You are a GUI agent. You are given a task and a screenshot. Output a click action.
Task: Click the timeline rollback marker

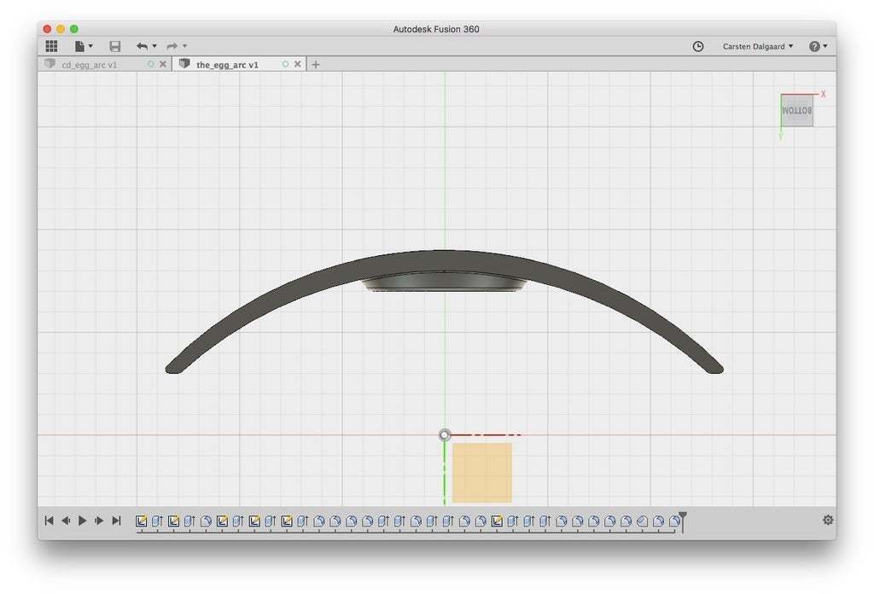(682, 521)
